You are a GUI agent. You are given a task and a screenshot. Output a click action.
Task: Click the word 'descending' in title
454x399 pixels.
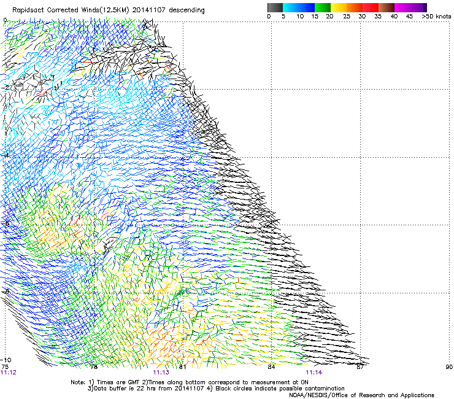pyautogui.click(x=187, y=10)
